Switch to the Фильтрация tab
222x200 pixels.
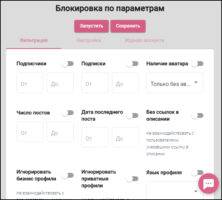(34, 41)
